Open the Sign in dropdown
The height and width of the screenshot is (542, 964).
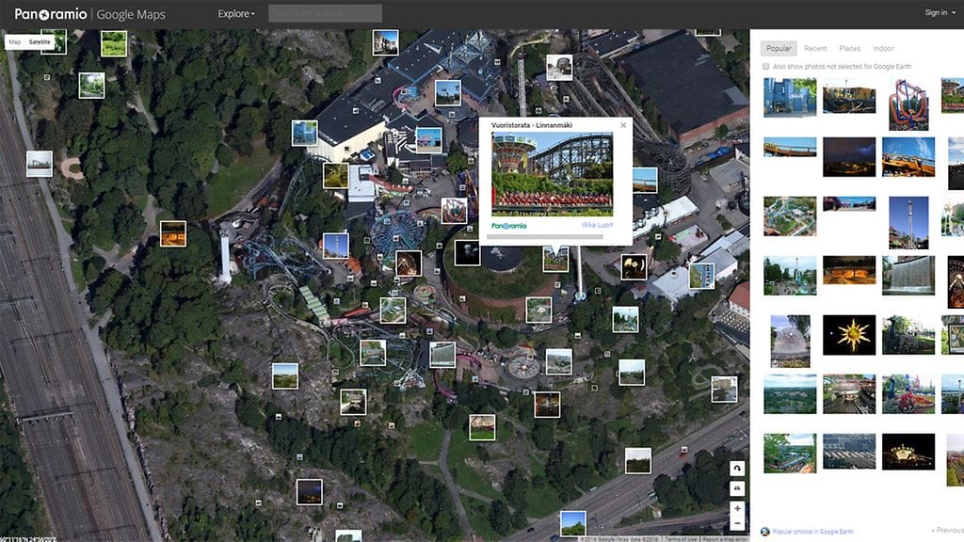[x=940, y=13]
